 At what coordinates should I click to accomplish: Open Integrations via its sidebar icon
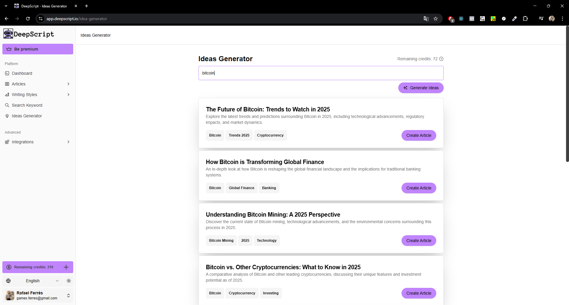pos(7,142)
